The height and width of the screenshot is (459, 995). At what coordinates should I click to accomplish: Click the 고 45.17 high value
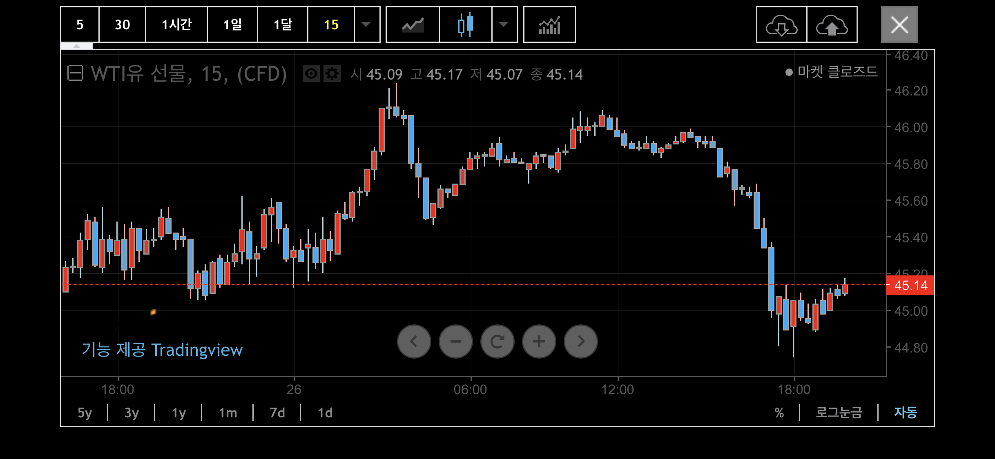pos(436,74)
